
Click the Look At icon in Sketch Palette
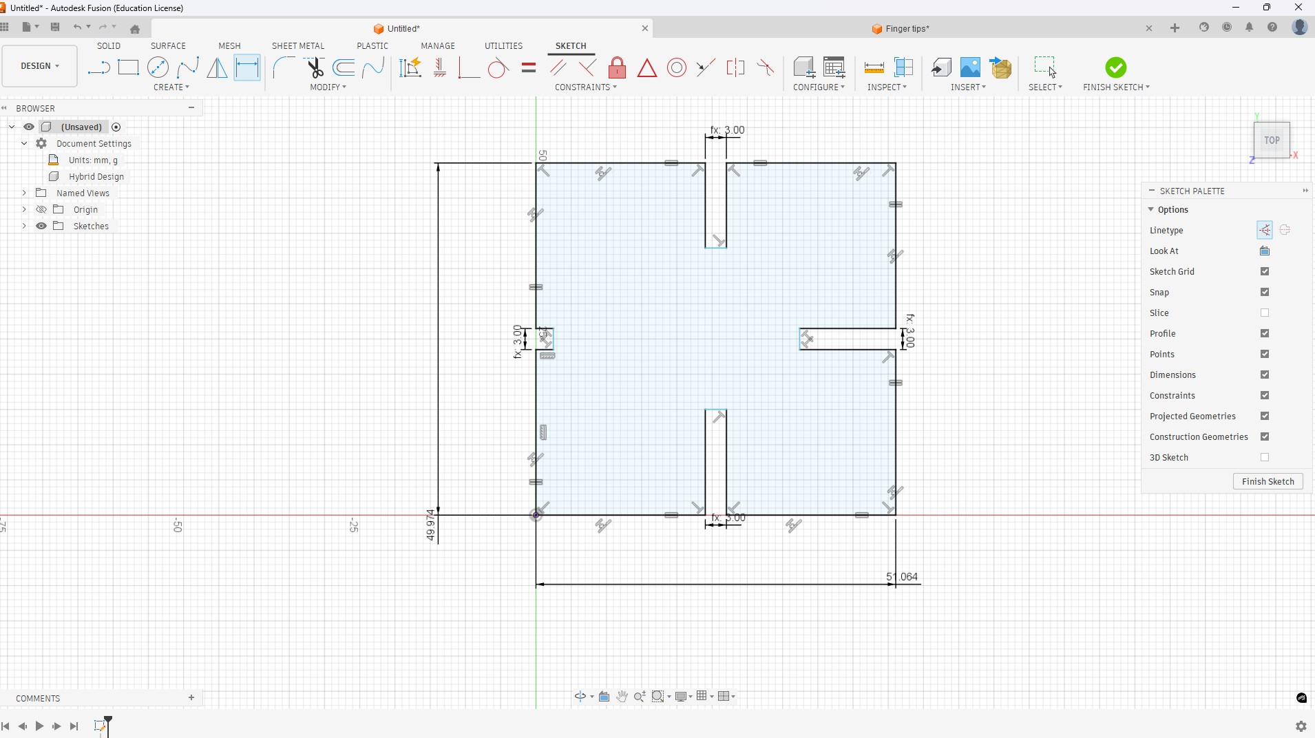click(x=1265, y=251)
